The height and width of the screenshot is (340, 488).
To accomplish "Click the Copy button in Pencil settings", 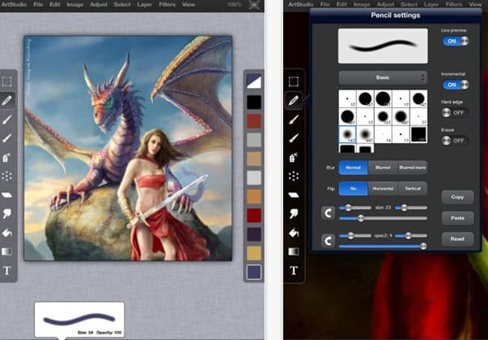I will point(457,197).
